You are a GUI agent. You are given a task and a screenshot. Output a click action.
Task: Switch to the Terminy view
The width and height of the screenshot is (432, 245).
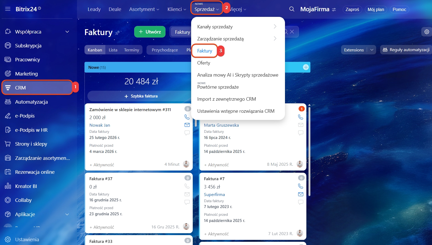[132, 50]
